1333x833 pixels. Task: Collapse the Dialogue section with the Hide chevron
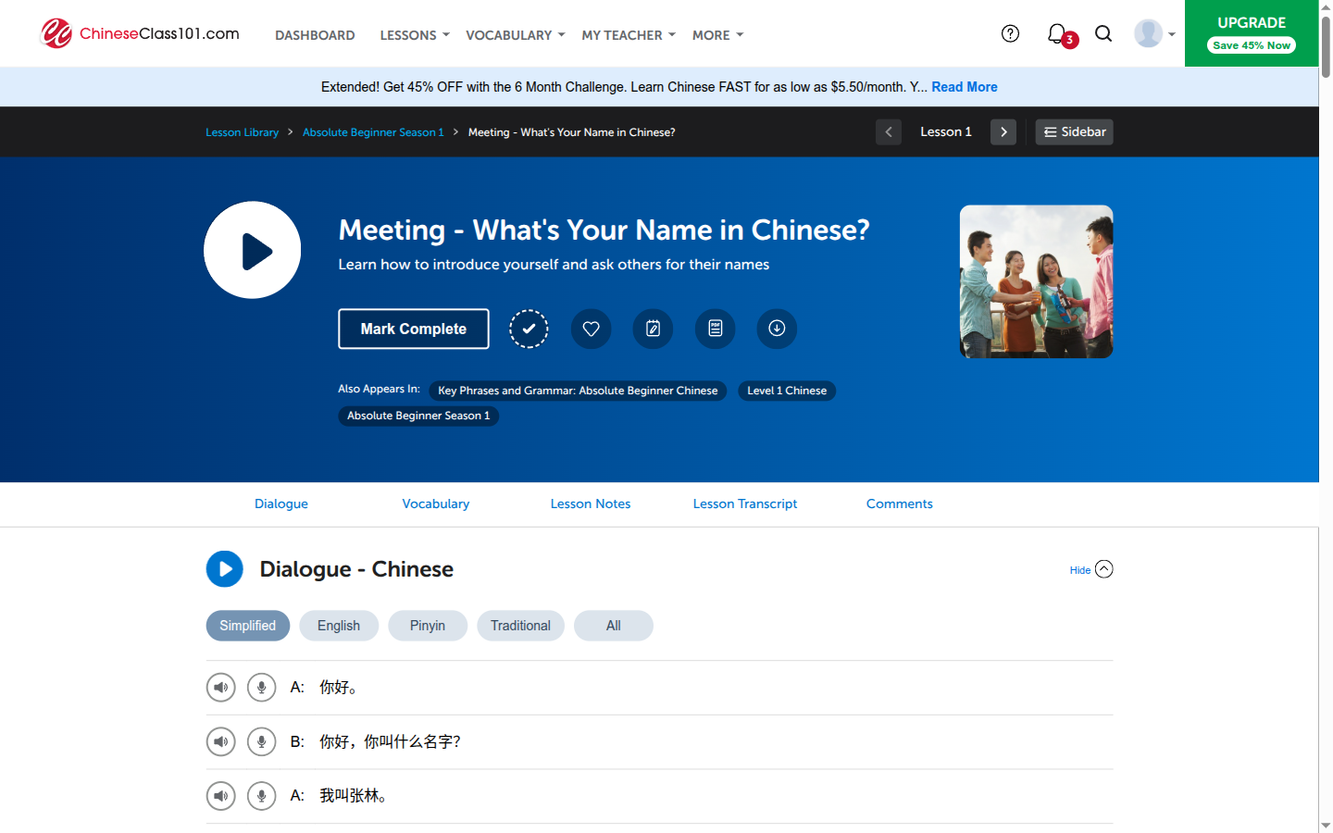coord(1103,569)
